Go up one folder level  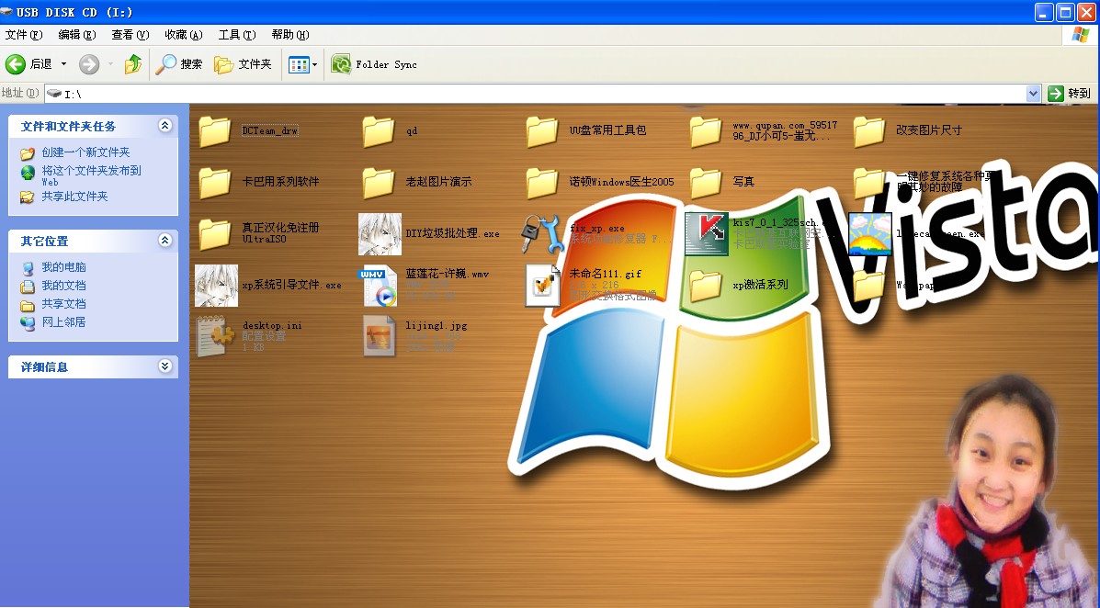(x=132, y=64)
